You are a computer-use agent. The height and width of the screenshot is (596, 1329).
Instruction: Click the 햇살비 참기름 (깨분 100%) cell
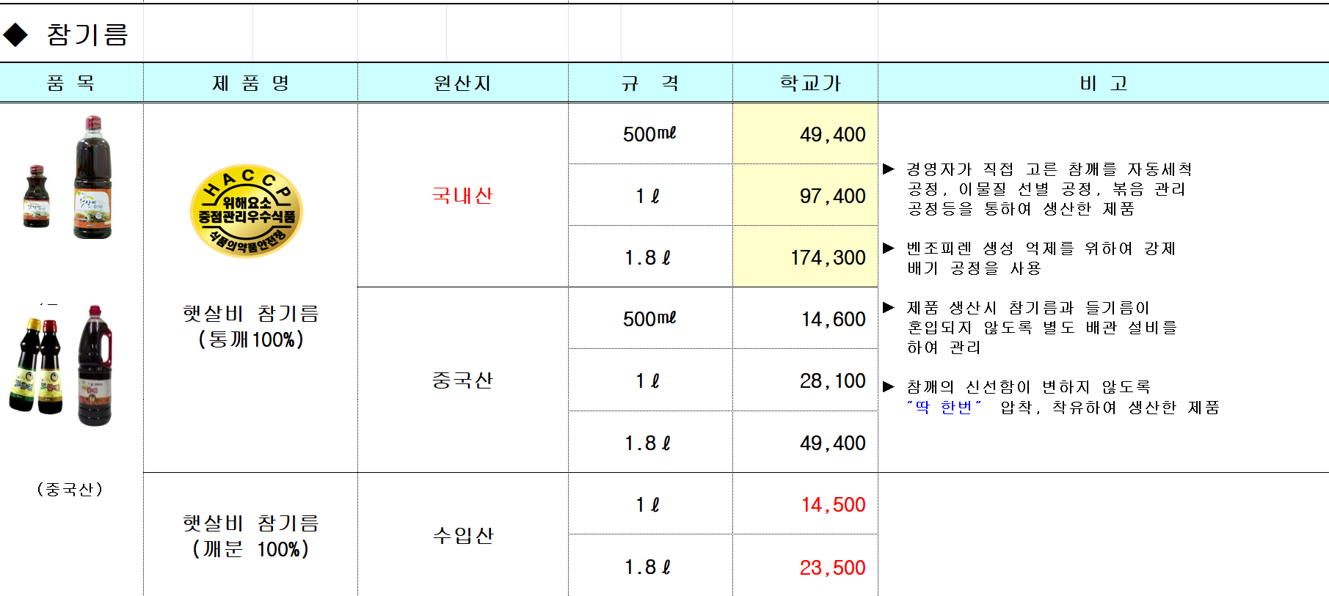click(250, 536)
